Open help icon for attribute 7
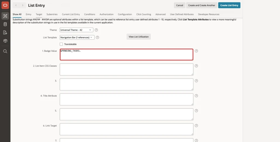Screen dimensions: 280x142 click(196, 140)
